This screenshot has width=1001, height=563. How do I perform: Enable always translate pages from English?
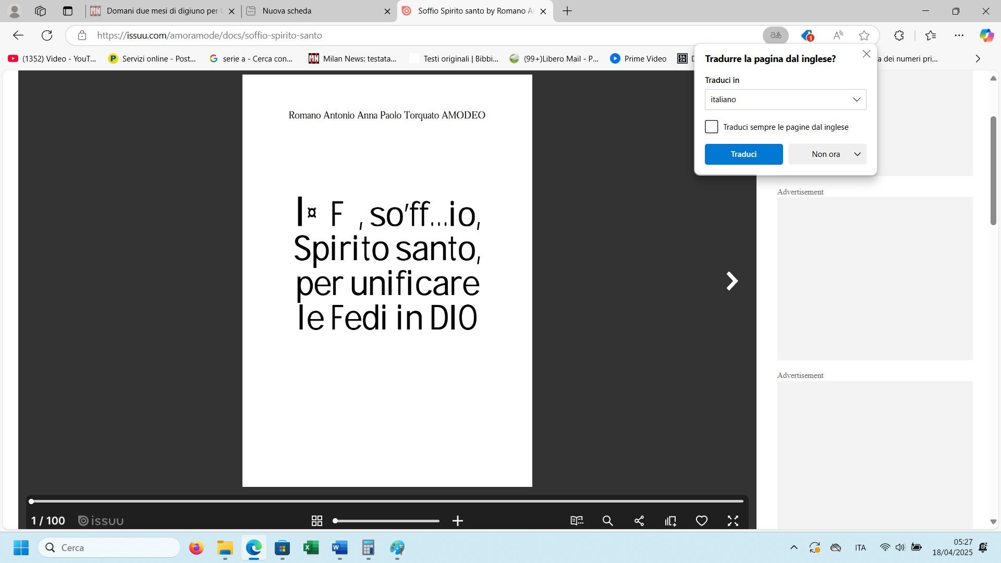(x=712, y=127)
